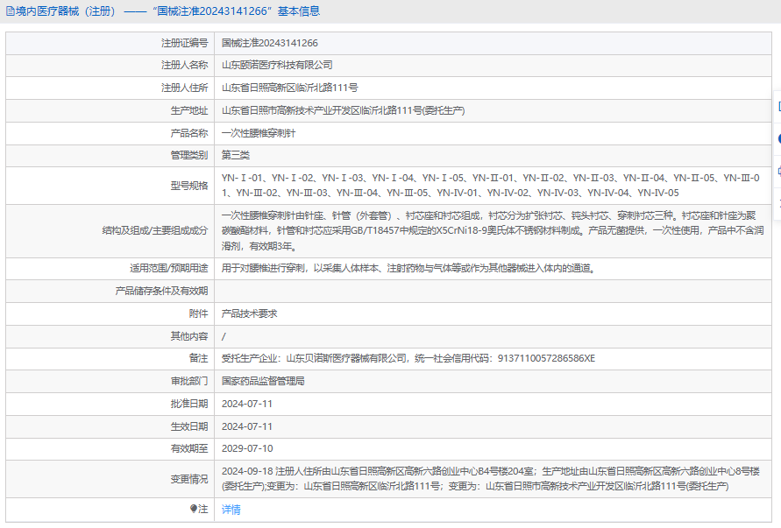Image resolution: width=781 pixels, height=528 pixels.
Task: Click the 适用范围/预期用途 description text
Action: [408, 268]
